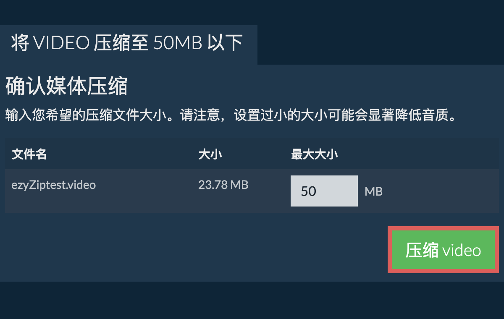Click empty header row space right of 最大大小
Image resolution: width=504 pixels, height=319 pixels.
click(x=420, y=154)
